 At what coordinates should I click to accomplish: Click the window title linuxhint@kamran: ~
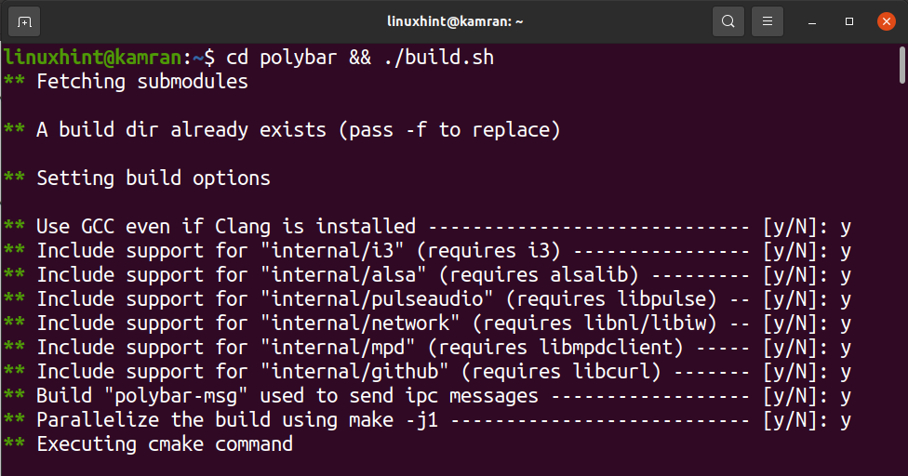click(453, 20)
